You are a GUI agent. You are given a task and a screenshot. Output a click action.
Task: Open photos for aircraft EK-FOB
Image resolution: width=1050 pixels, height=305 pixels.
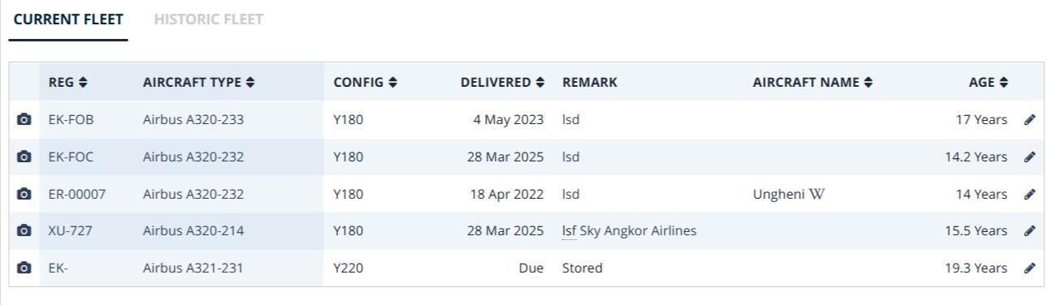24,120
